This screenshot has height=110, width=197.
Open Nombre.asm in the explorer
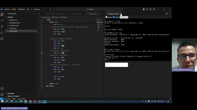(x=21, y=26)
